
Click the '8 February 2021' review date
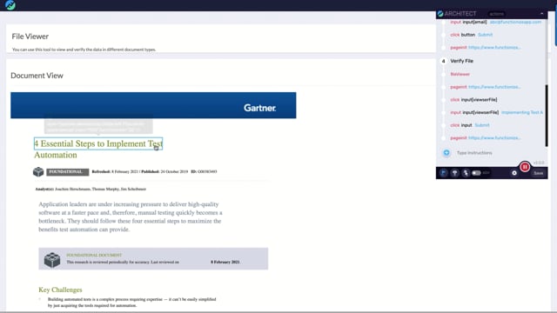pyautogui.click(x=225, y=262)
